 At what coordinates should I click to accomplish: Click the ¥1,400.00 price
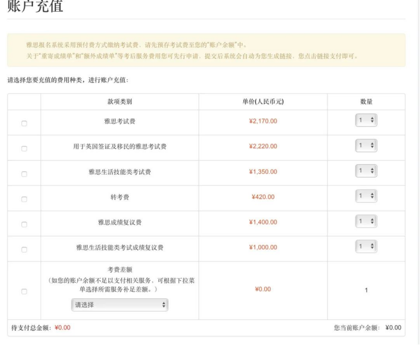click(263, 222)
